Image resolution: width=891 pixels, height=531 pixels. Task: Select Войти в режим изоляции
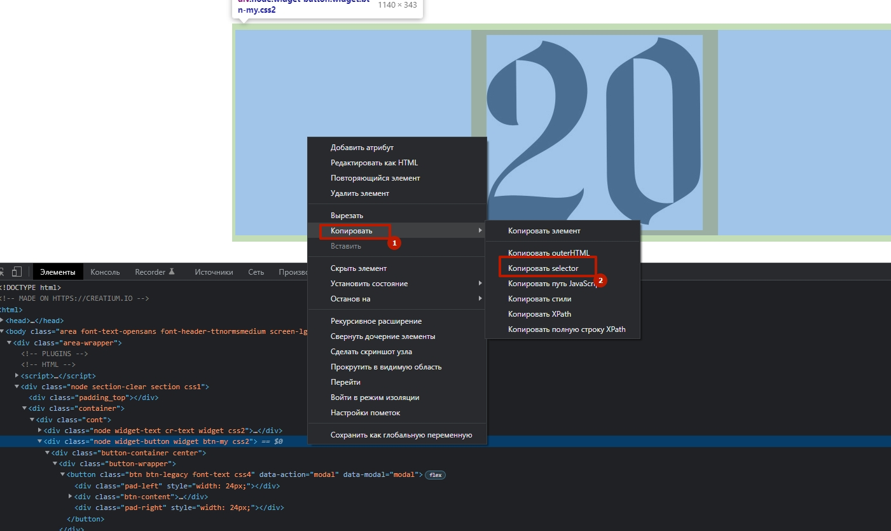point(397,397)
